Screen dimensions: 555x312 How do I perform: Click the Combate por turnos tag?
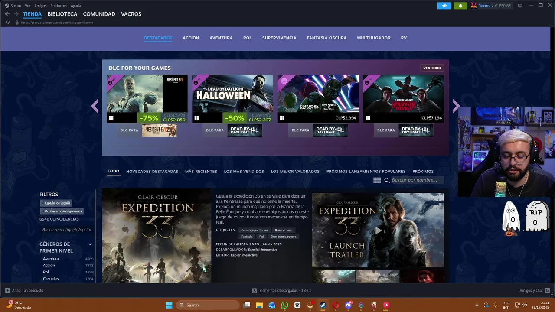(x=255, y=231)
